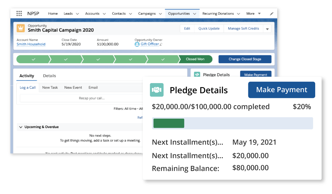Open the Contacts tab
This screenshot has height=194, width=332.
click(x=119, y=13)
